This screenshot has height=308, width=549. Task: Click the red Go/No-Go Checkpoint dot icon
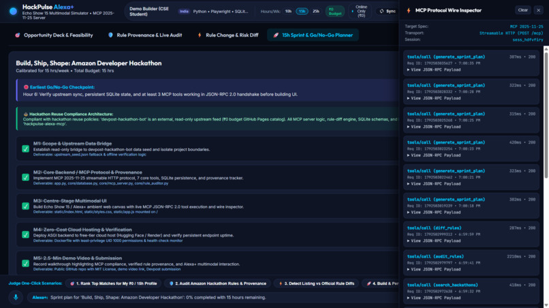[26, 87]
